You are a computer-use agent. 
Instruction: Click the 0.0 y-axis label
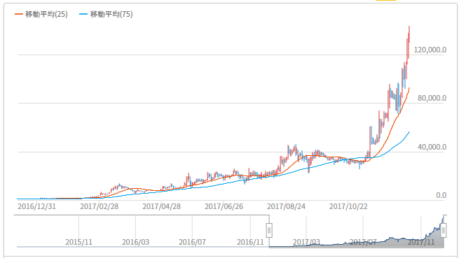pyautogui.click(x=441, y=195)
